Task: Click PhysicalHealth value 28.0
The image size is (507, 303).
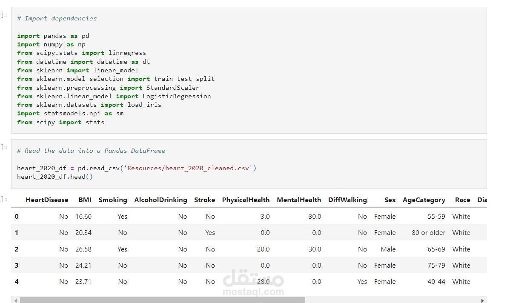Action: [x=263, y=281]
